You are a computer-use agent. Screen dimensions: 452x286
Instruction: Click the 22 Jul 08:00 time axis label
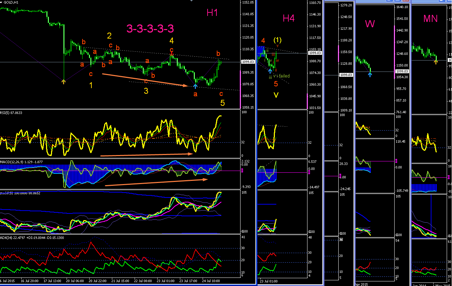click(x=142, y=280)
